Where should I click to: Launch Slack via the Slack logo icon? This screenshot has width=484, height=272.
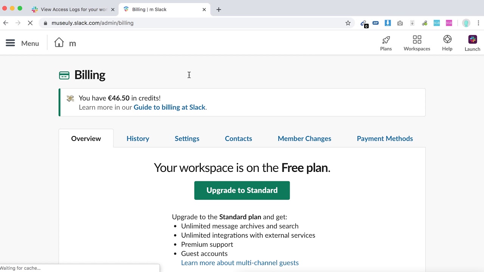click(473, 39)
